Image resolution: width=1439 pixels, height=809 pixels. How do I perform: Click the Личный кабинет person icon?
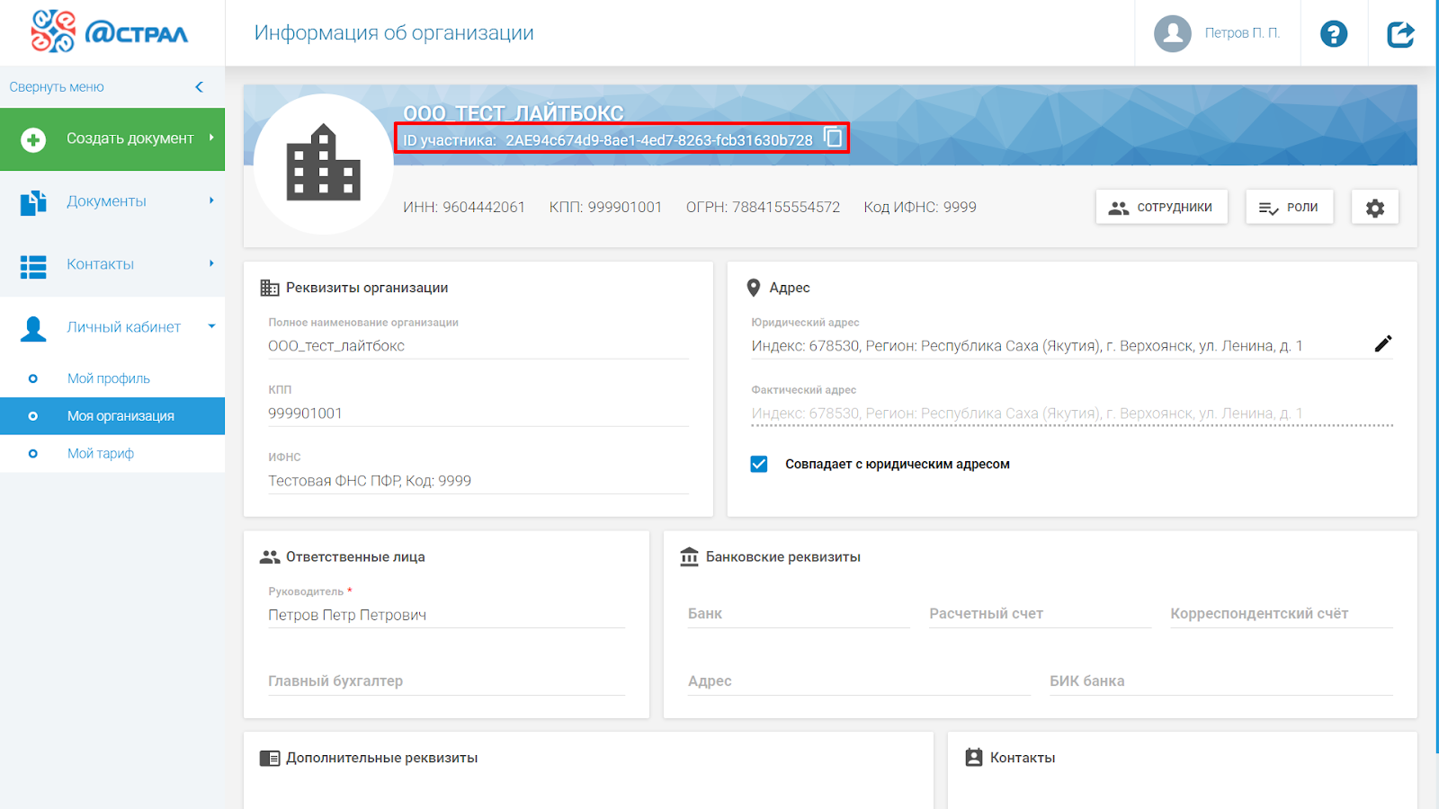[x=33, y=329]
